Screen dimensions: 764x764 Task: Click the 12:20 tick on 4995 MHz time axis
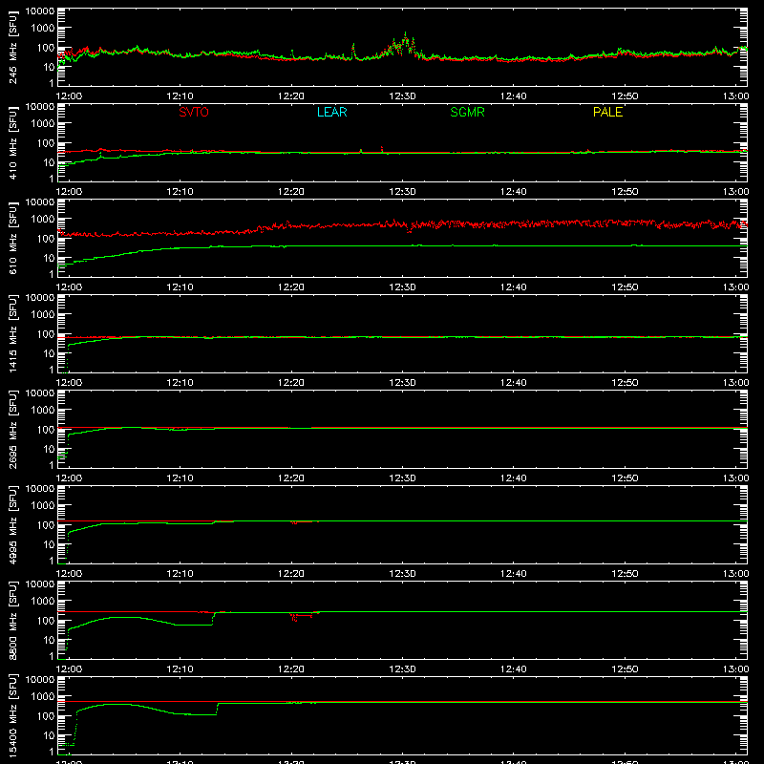[x=291, y=574]
